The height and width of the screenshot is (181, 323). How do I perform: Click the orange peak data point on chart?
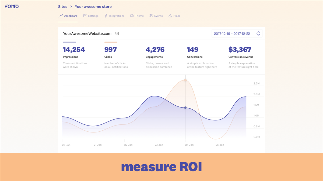pyautogui.click(x=185, y=80)
